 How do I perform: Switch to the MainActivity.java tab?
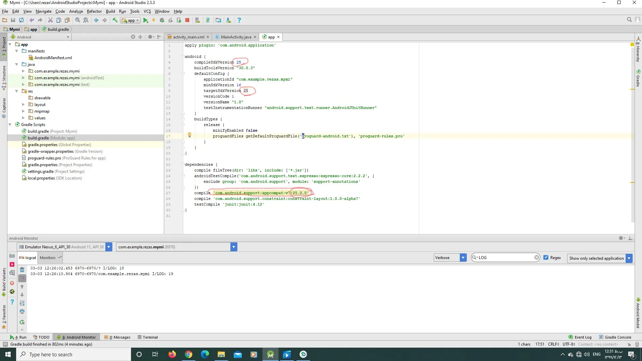click(236, 37)
